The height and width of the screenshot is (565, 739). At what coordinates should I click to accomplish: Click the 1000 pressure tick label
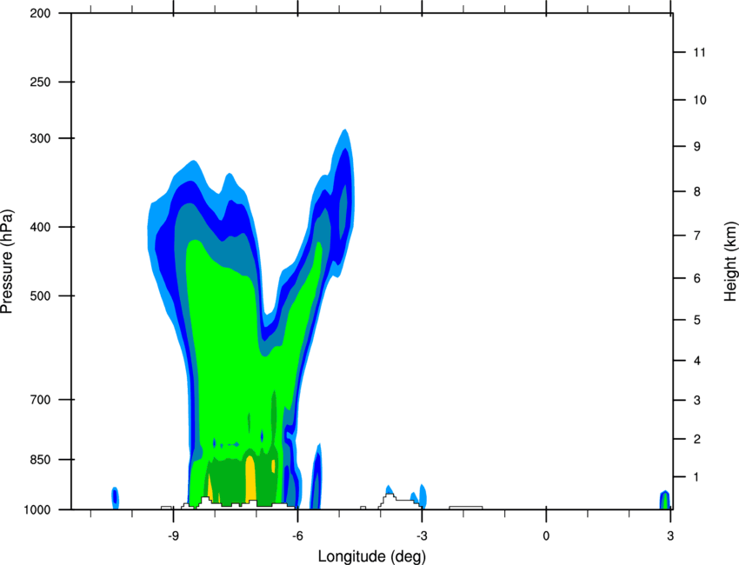pyautogui.click(x=37, y=510)
